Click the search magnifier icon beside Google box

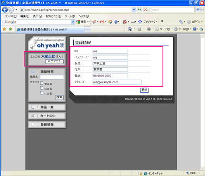tap(198, 10)
